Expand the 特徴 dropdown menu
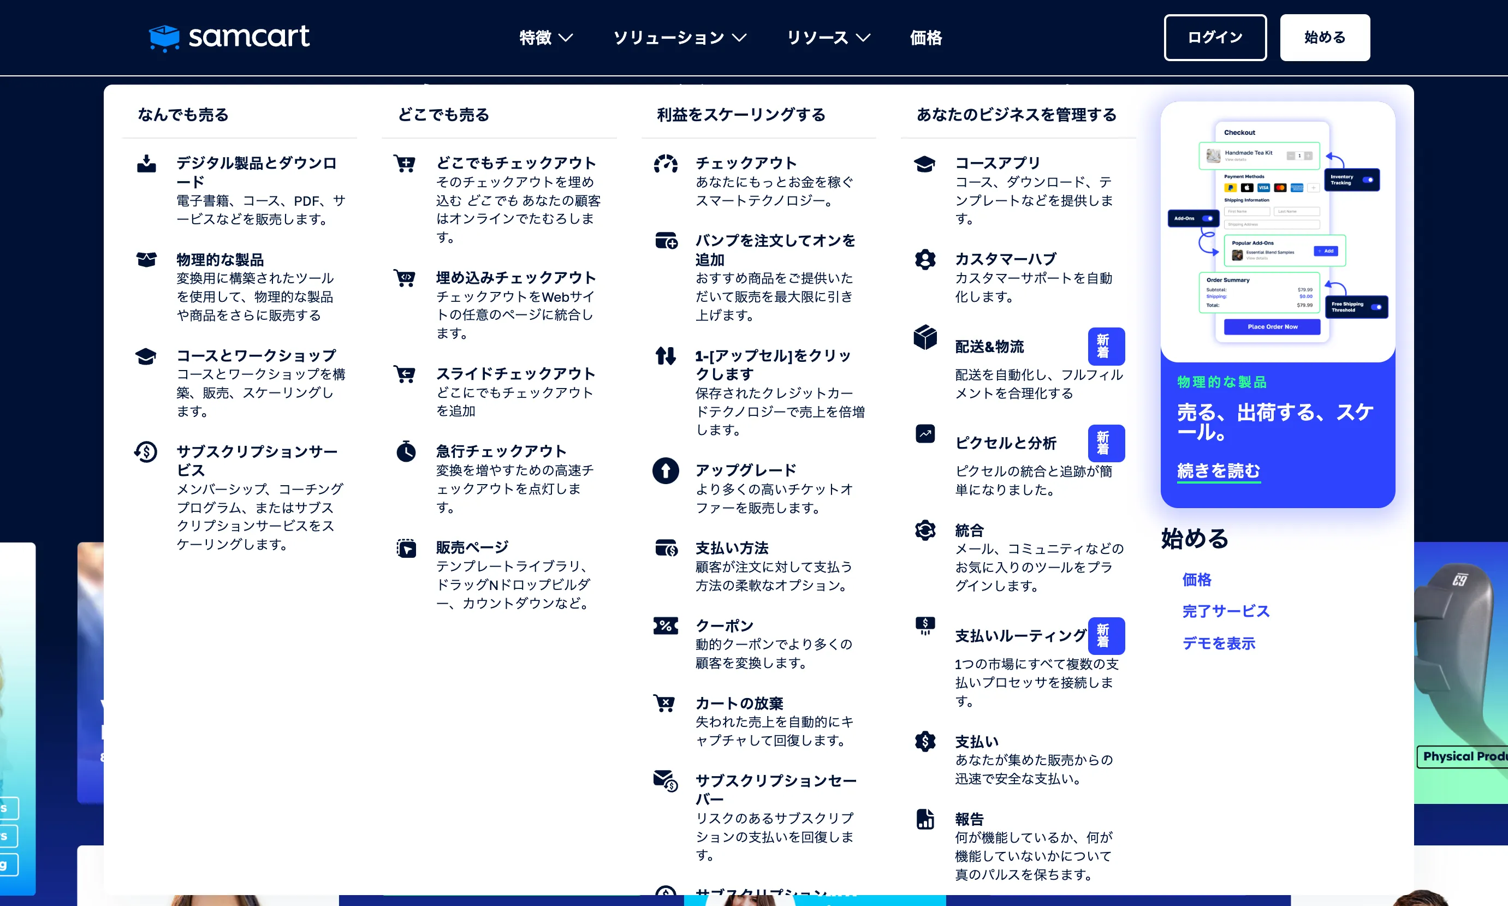The image size is (1508, 906). coord(545,38)
